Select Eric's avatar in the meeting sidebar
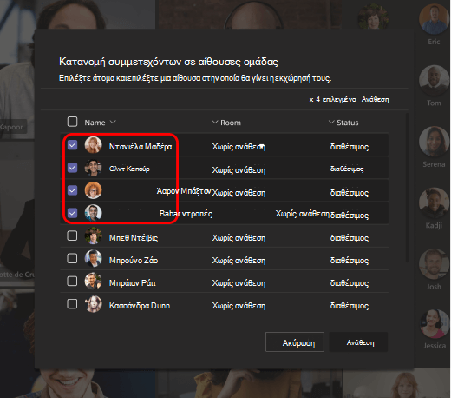The image size is (451, 398). coord(434,19)
